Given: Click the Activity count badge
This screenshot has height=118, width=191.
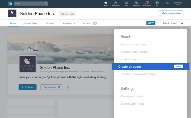Looking at the screenshot, I should coord(95,23).
